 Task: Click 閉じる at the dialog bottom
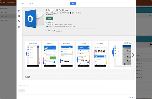pos(131,97)
